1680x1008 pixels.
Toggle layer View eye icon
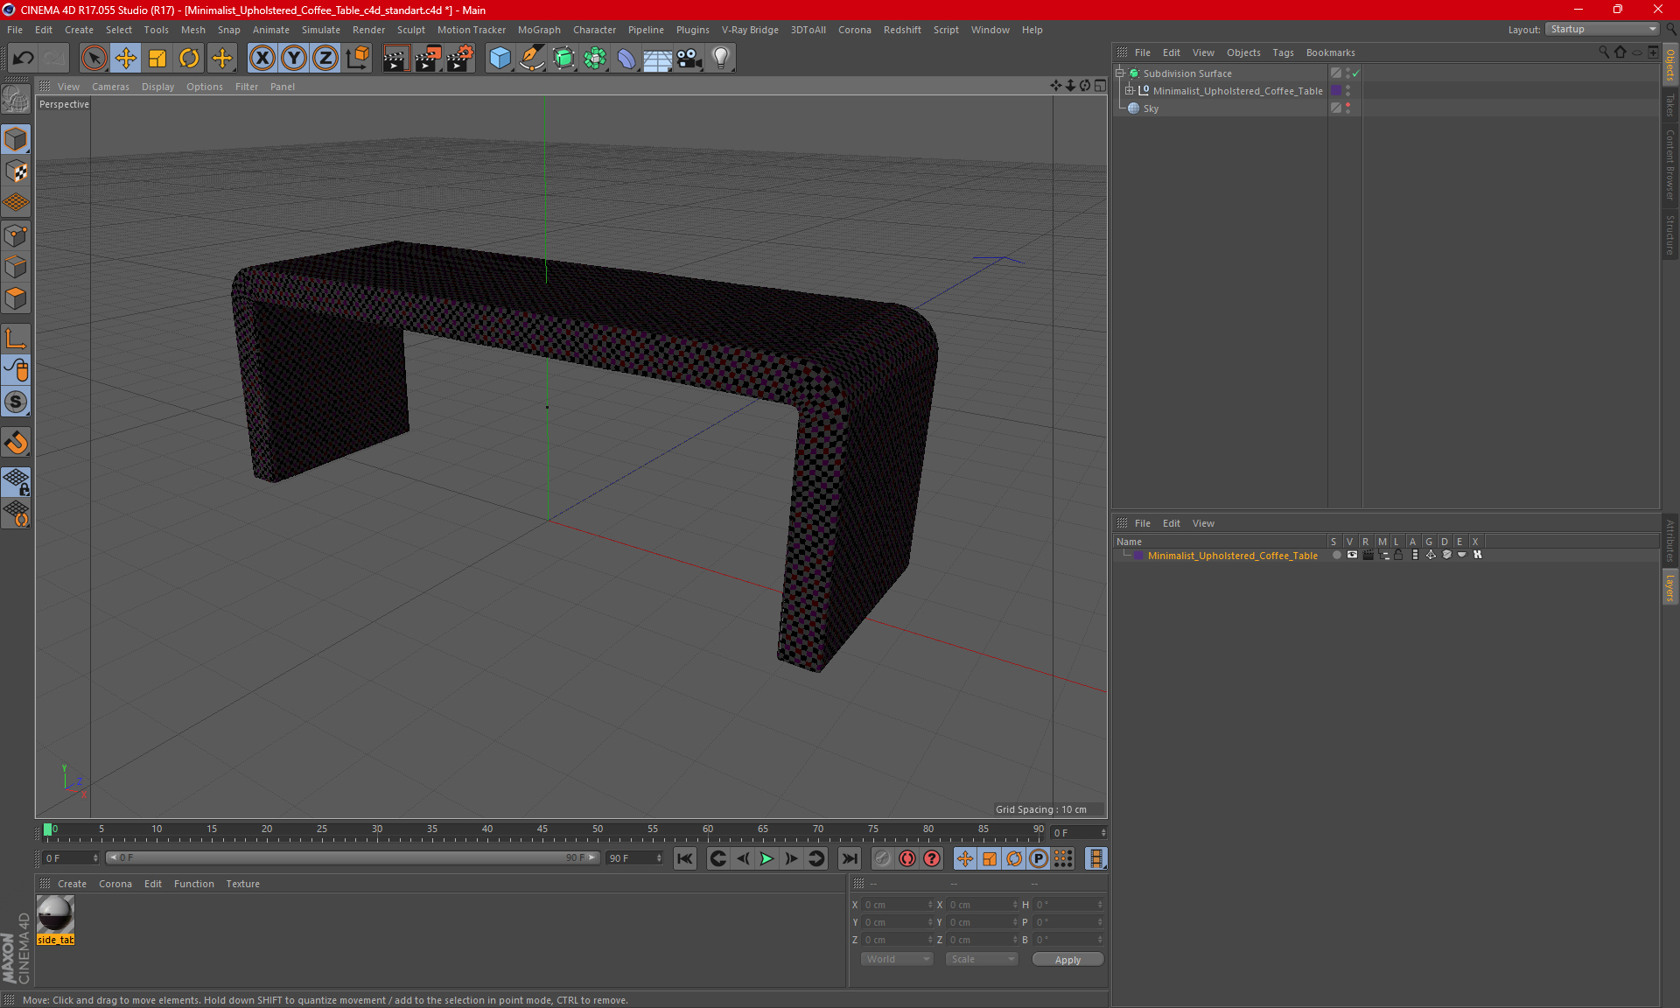[1352, 555]
